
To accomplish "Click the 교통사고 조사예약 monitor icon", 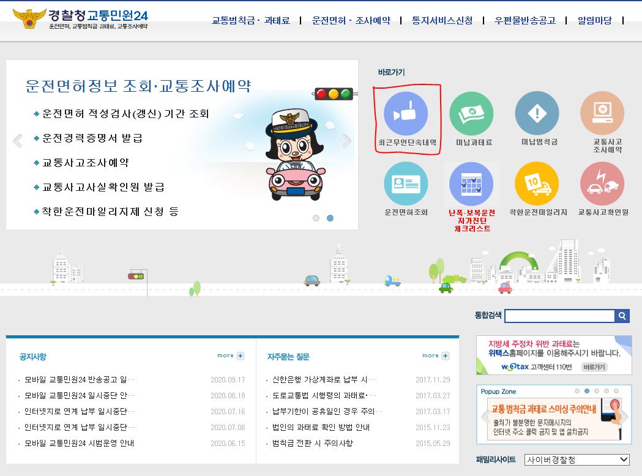I will pos(602,112).
